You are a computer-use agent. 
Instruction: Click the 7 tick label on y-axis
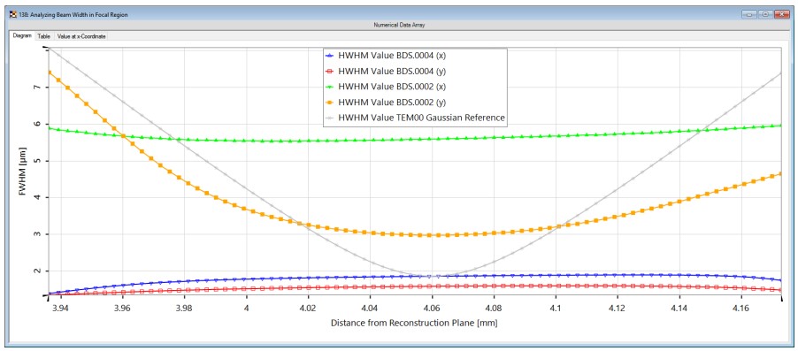tap(37, 88)
